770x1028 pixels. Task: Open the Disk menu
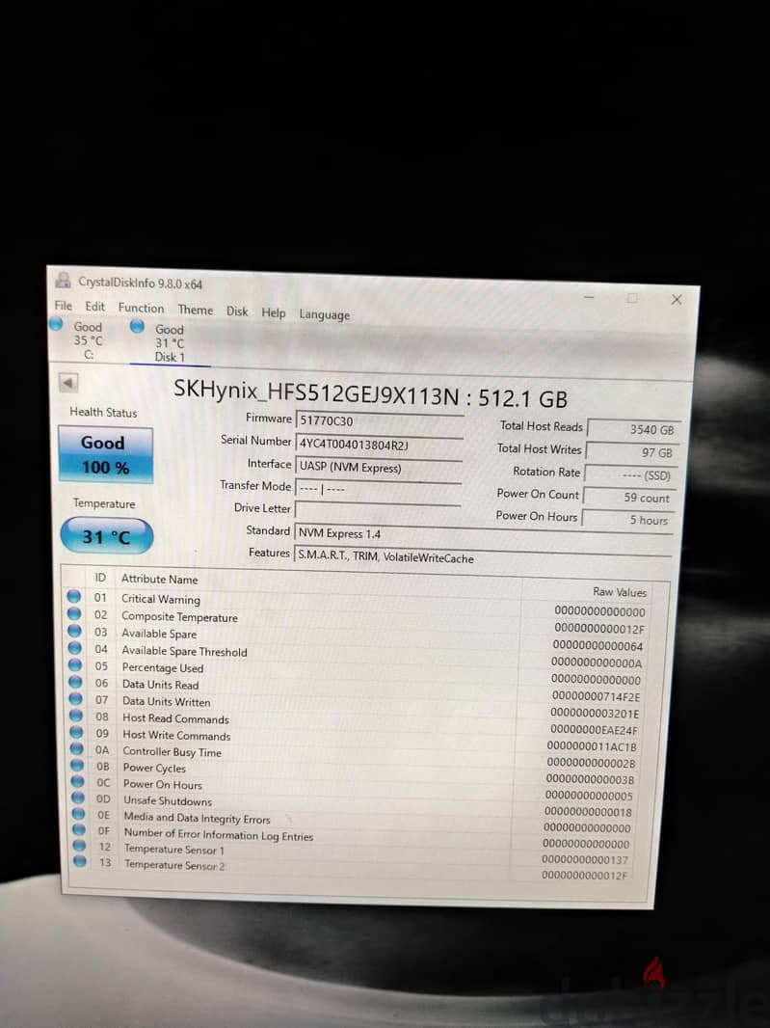237,311
